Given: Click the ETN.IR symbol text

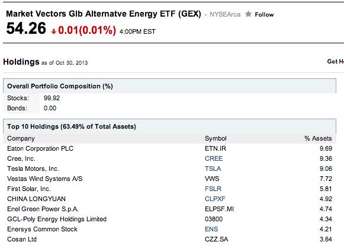Looking at the screenshot, I should 216,148.
